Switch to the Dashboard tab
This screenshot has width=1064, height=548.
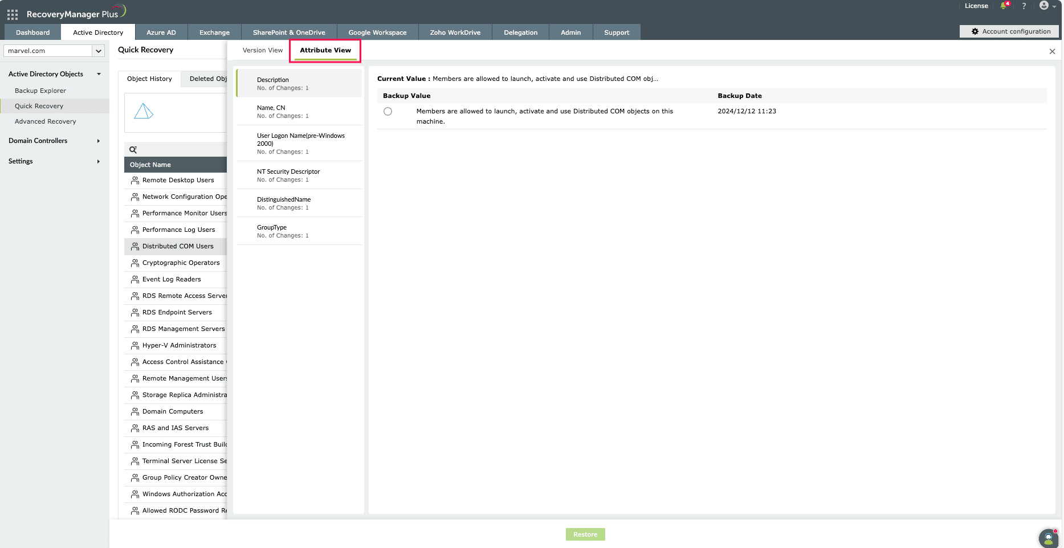pos(33,32)
